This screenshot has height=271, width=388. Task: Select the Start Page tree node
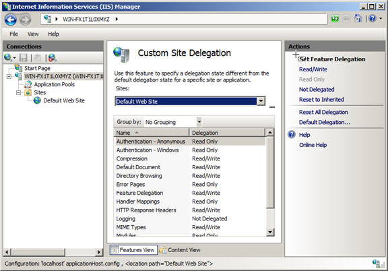tap(37, 68)
